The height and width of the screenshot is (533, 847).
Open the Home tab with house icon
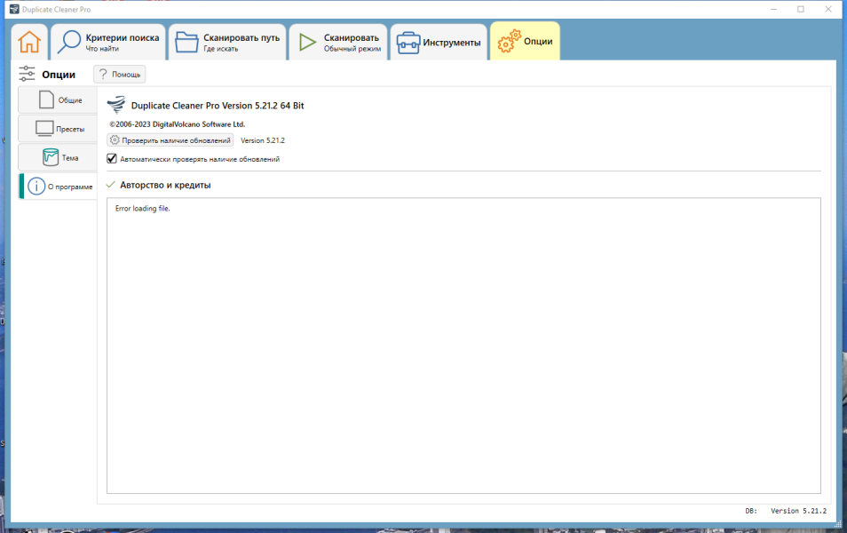coord(29,42)
